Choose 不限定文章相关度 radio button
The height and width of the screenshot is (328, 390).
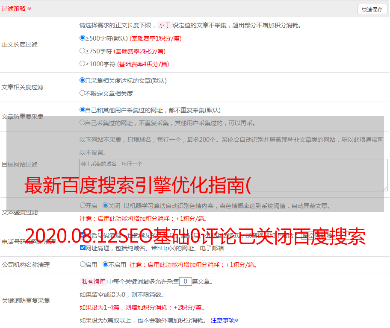(x=82, y=93)
